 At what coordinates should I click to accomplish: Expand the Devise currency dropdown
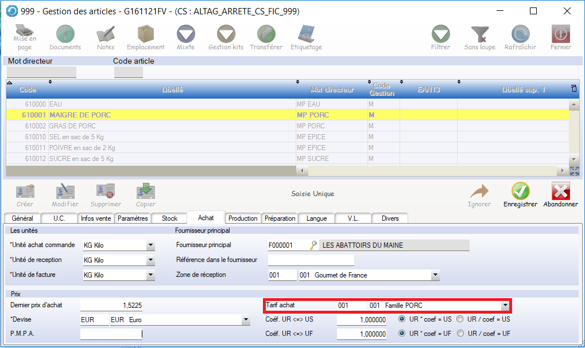pos(246,320)
